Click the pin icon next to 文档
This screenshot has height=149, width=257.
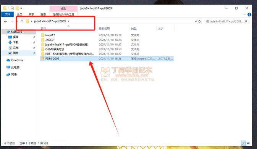click(x=34, y=48)
